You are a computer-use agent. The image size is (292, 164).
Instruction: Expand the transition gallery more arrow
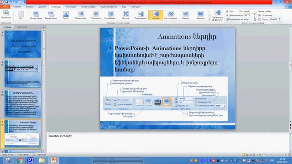[x=209, y=19]
